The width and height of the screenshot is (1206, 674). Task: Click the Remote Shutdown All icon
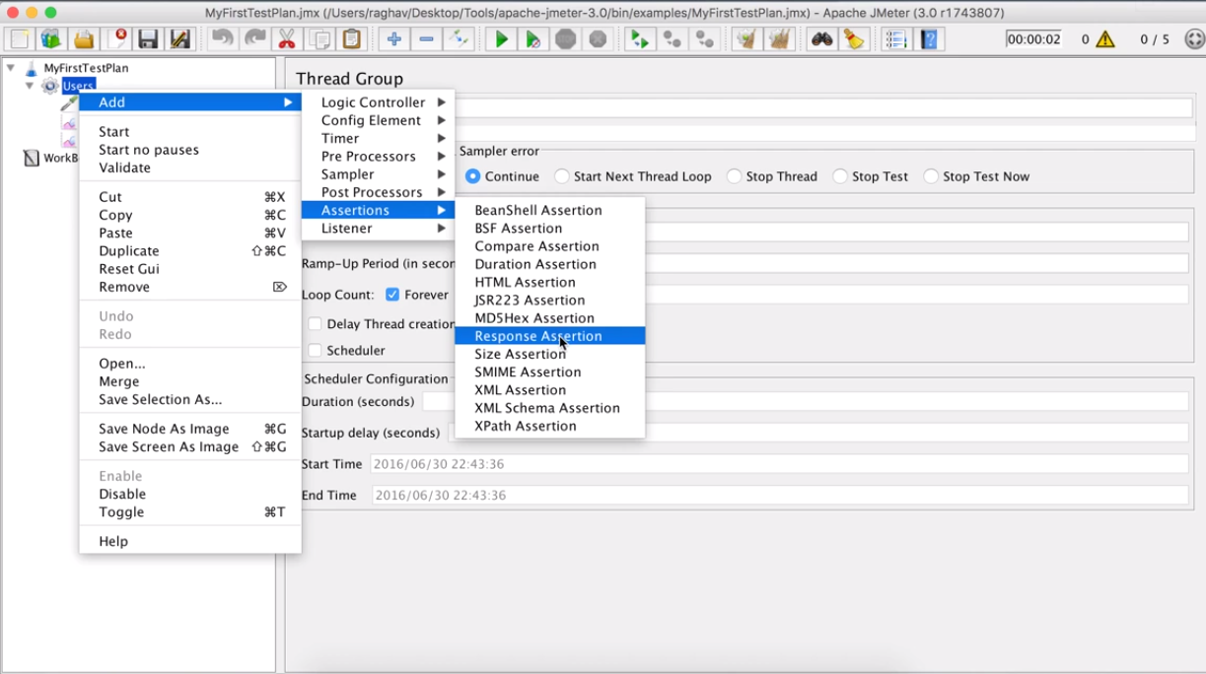pos(704,39)
